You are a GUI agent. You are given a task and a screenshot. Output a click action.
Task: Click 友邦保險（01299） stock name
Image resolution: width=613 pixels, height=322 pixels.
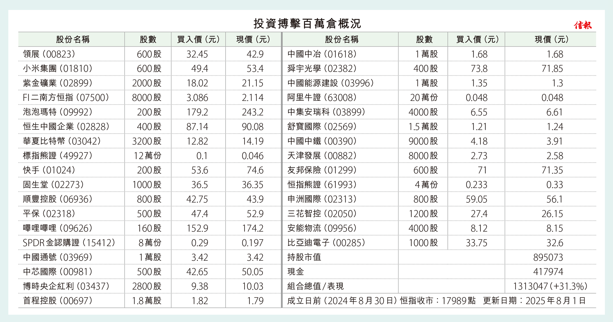point(322,170)
